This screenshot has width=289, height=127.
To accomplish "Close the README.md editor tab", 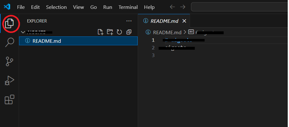I will coord(184,21).
